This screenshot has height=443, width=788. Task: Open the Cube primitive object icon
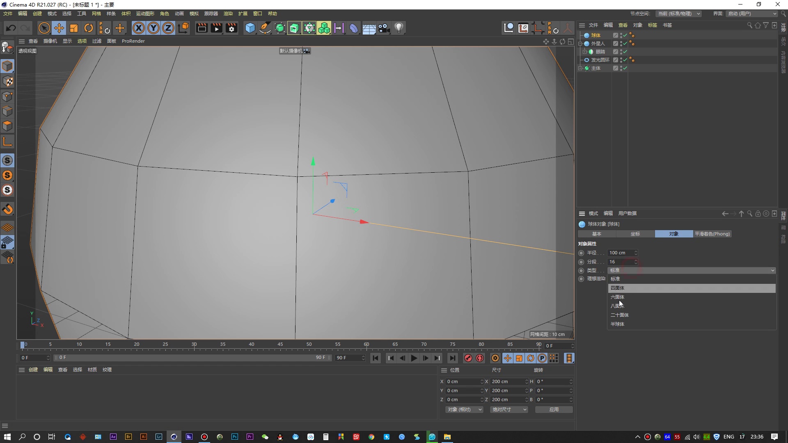click(x=250, y=28)
